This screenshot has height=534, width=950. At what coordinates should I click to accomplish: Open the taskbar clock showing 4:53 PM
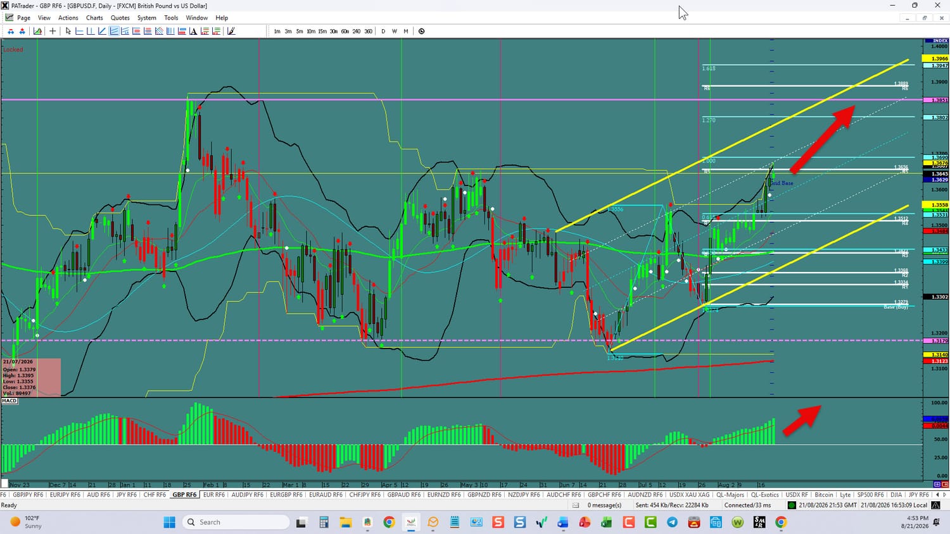point(916,522)
